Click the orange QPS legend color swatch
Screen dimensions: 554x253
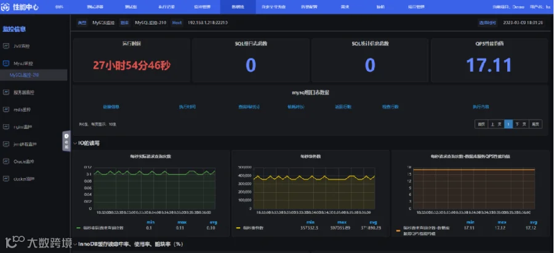click(398, 231)
